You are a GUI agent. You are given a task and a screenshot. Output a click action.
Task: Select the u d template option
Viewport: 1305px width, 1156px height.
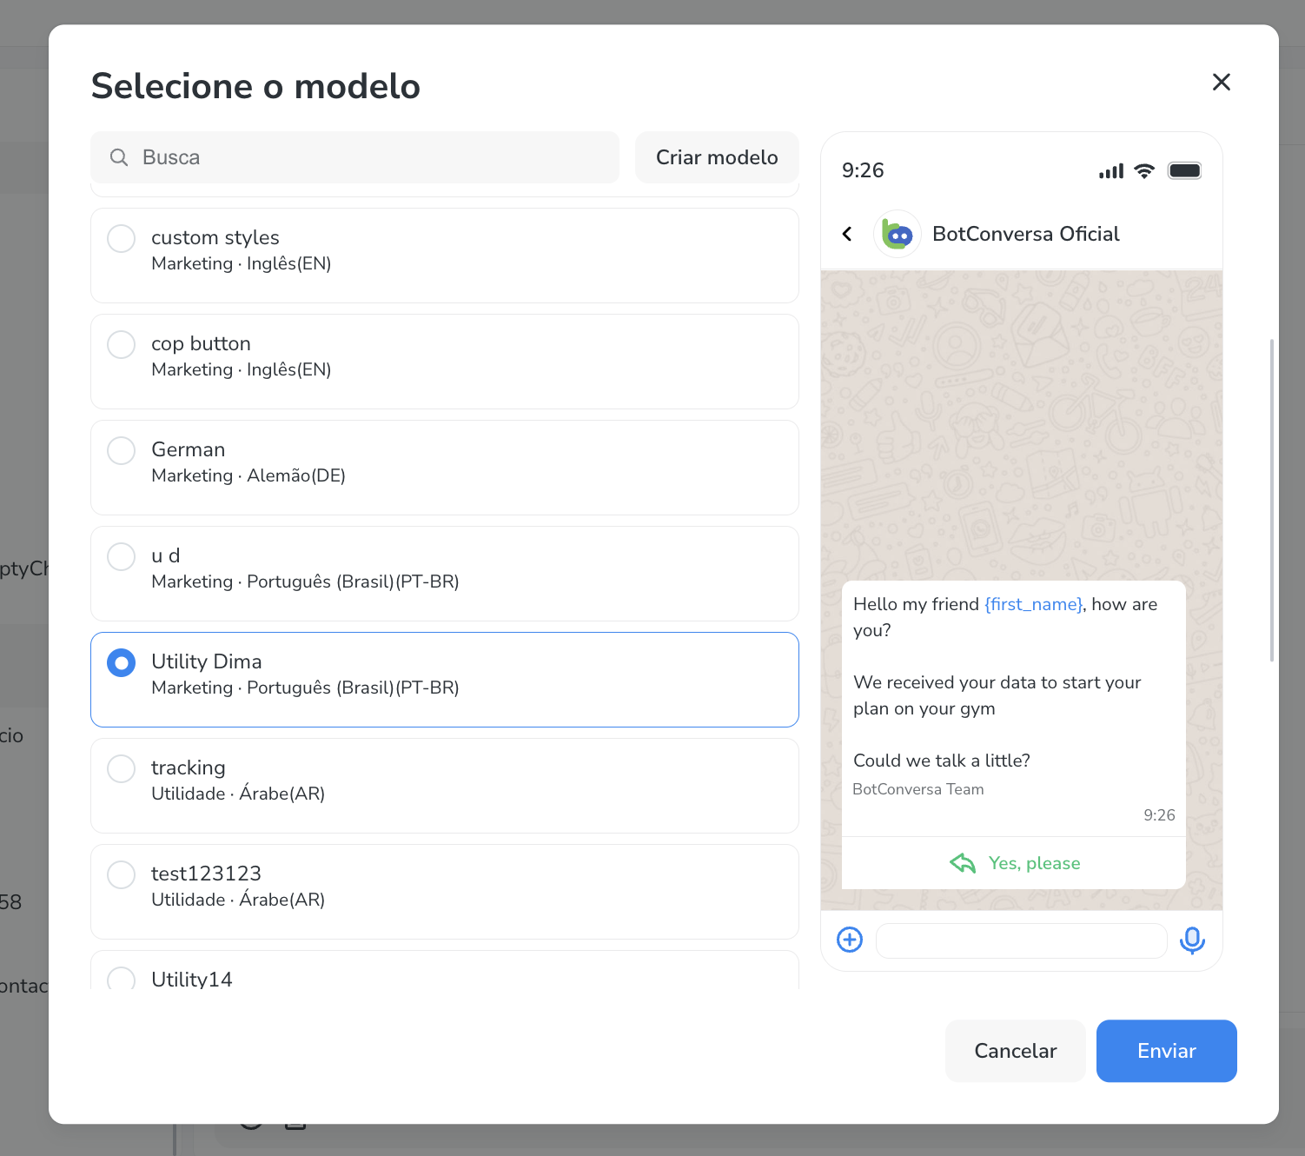pyautogui.click(x=122, y=556)
